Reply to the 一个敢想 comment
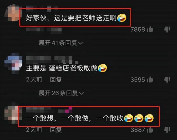 [56, 130]
